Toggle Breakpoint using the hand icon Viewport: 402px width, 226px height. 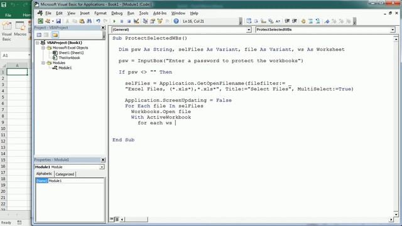tap(303, 21)
